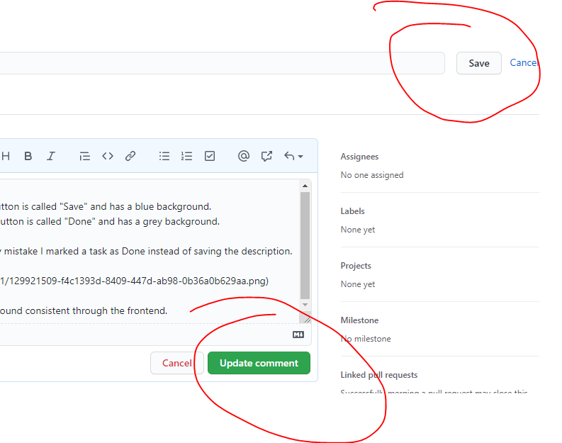Click the image URL ending in 0b36a0b629aa.png

[134, 281]
